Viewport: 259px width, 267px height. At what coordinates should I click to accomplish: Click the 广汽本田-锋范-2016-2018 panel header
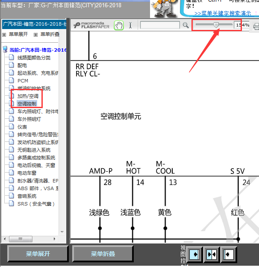click(34, 24)
